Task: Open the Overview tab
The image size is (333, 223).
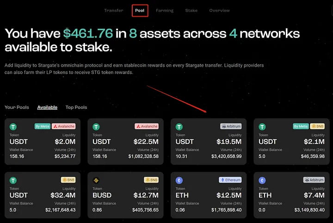Action: tap(219, 10)
